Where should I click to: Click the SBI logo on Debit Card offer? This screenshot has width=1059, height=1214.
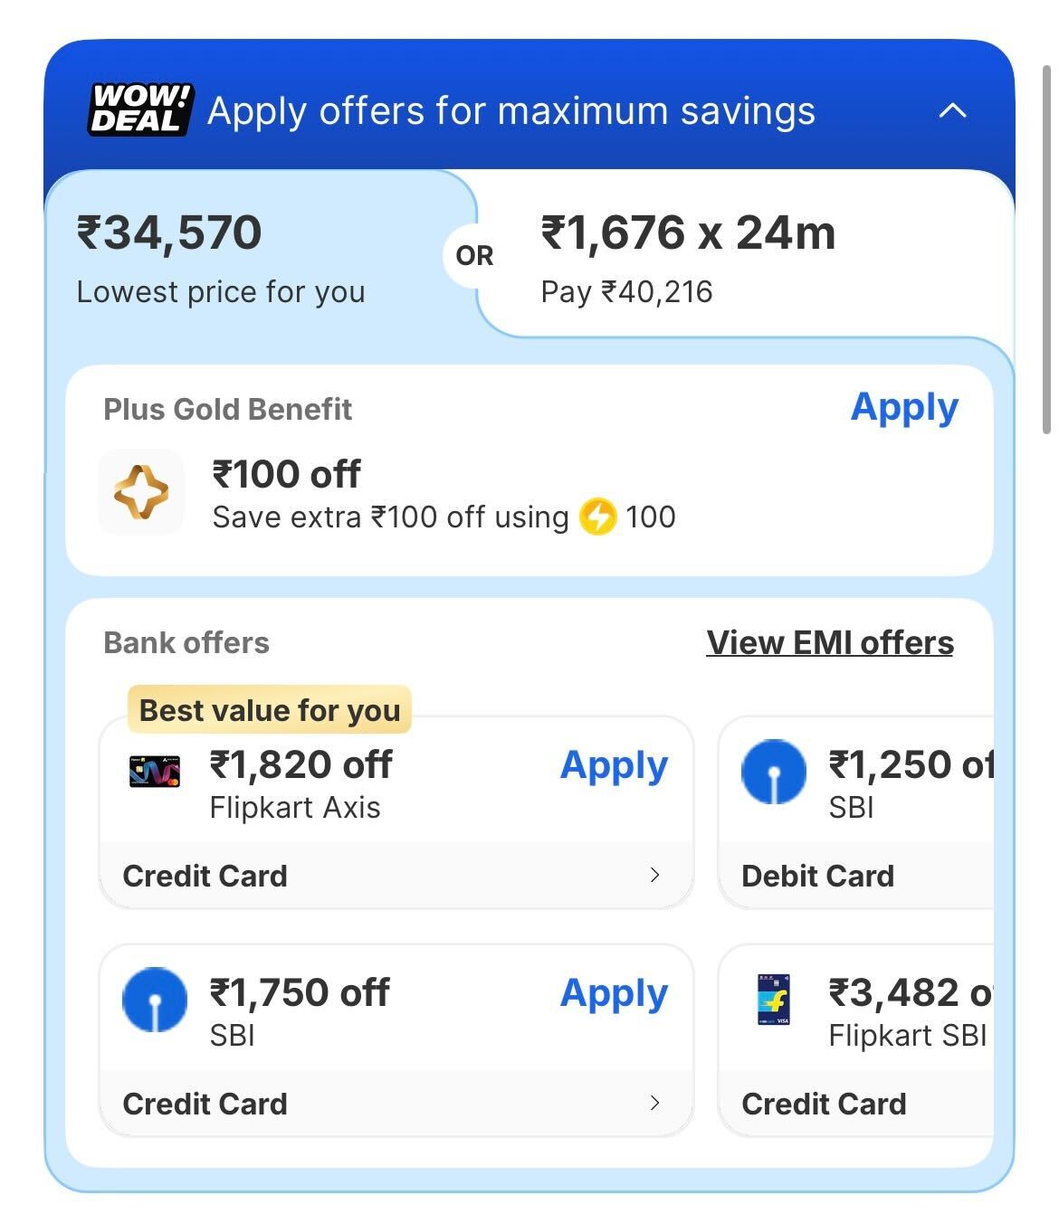click(773, 772)
